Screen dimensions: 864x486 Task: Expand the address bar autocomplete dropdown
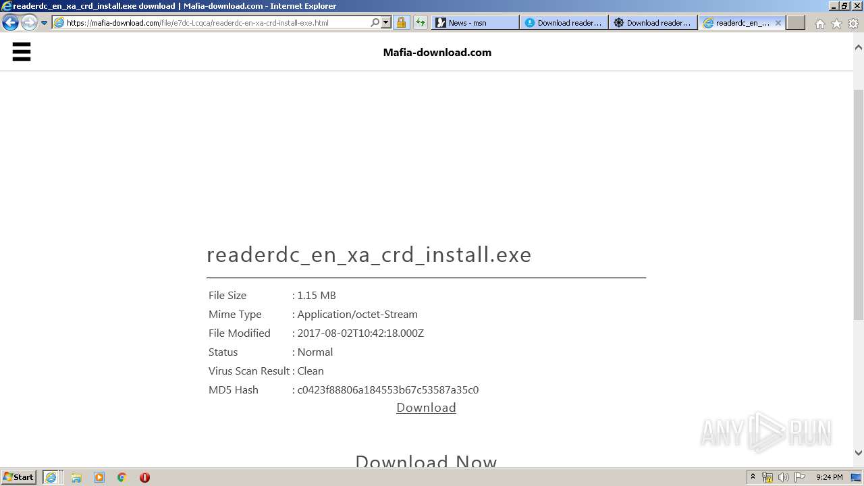(x=386, y=22)
